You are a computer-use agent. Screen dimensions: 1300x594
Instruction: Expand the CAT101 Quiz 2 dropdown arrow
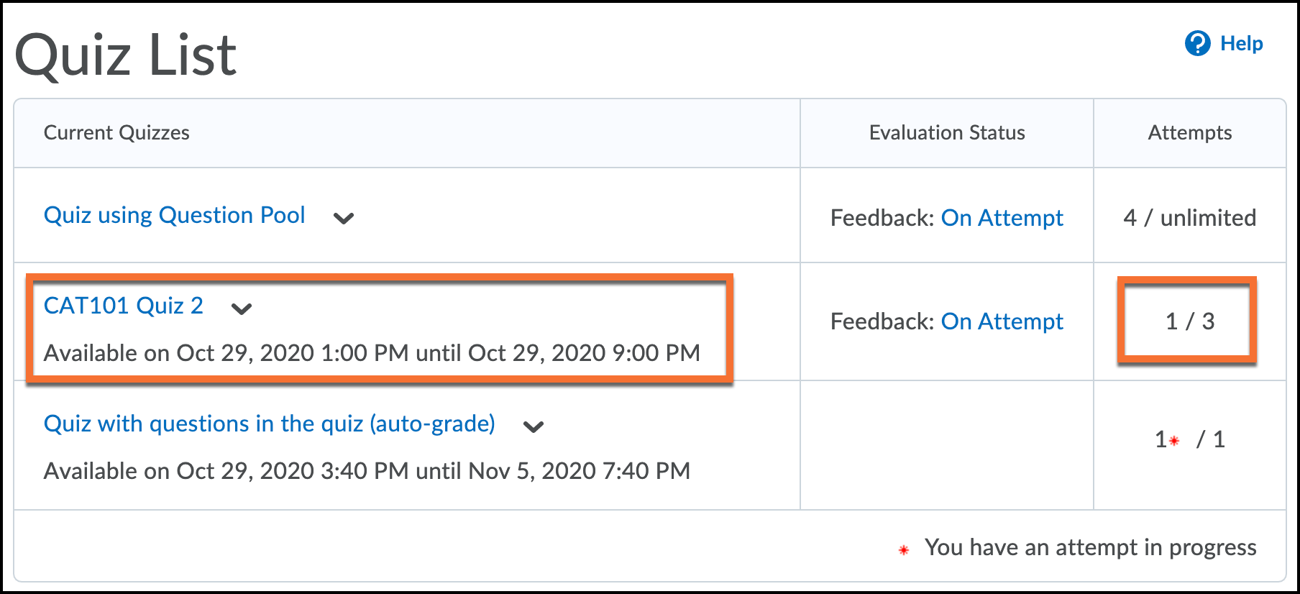242,309
